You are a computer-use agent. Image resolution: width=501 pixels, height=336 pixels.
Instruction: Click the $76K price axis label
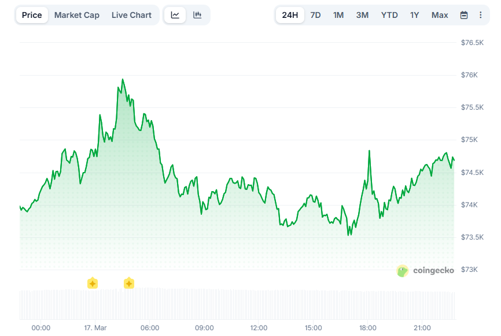pyautogui.click(x=469, y=74)
